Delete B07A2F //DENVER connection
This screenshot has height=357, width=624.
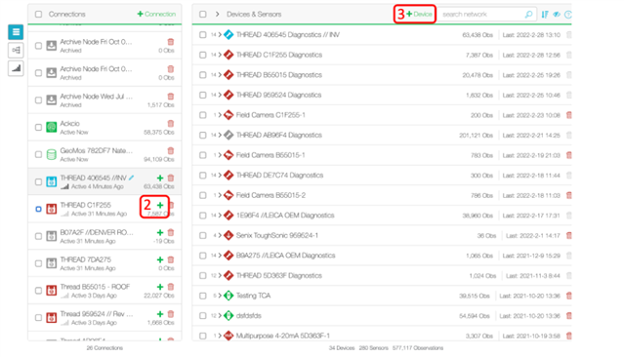coord(171,232)
